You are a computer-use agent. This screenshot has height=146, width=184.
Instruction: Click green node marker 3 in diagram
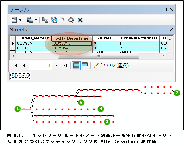coord(107,121)
